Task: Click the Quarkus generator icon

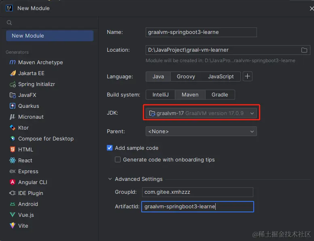Action: point(13,106)
